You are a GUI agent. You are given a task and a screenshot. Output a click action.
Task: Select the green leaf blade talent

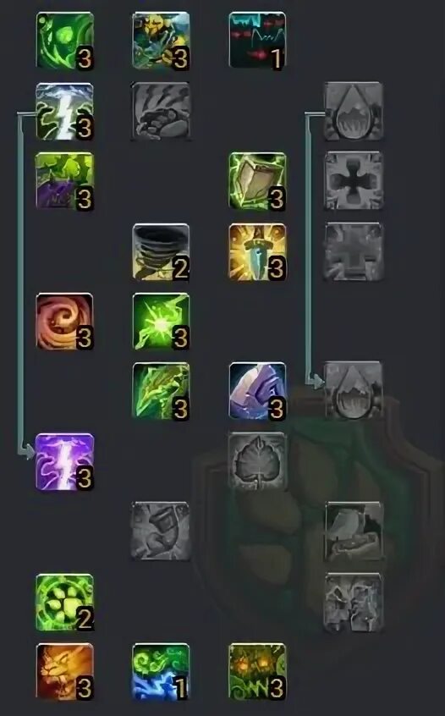coord(161,391)
